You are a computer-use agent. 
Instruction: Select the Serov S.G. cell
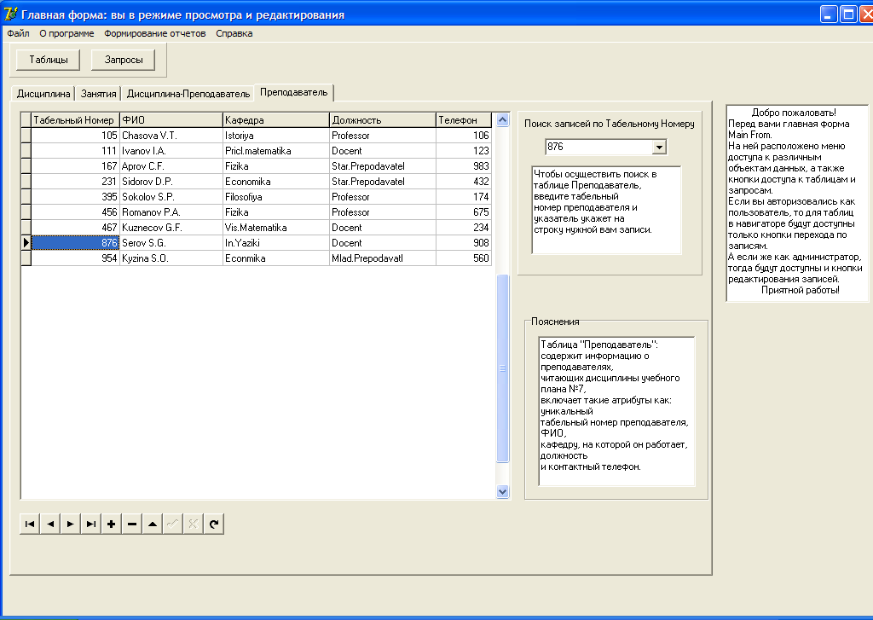click(171, 243)
